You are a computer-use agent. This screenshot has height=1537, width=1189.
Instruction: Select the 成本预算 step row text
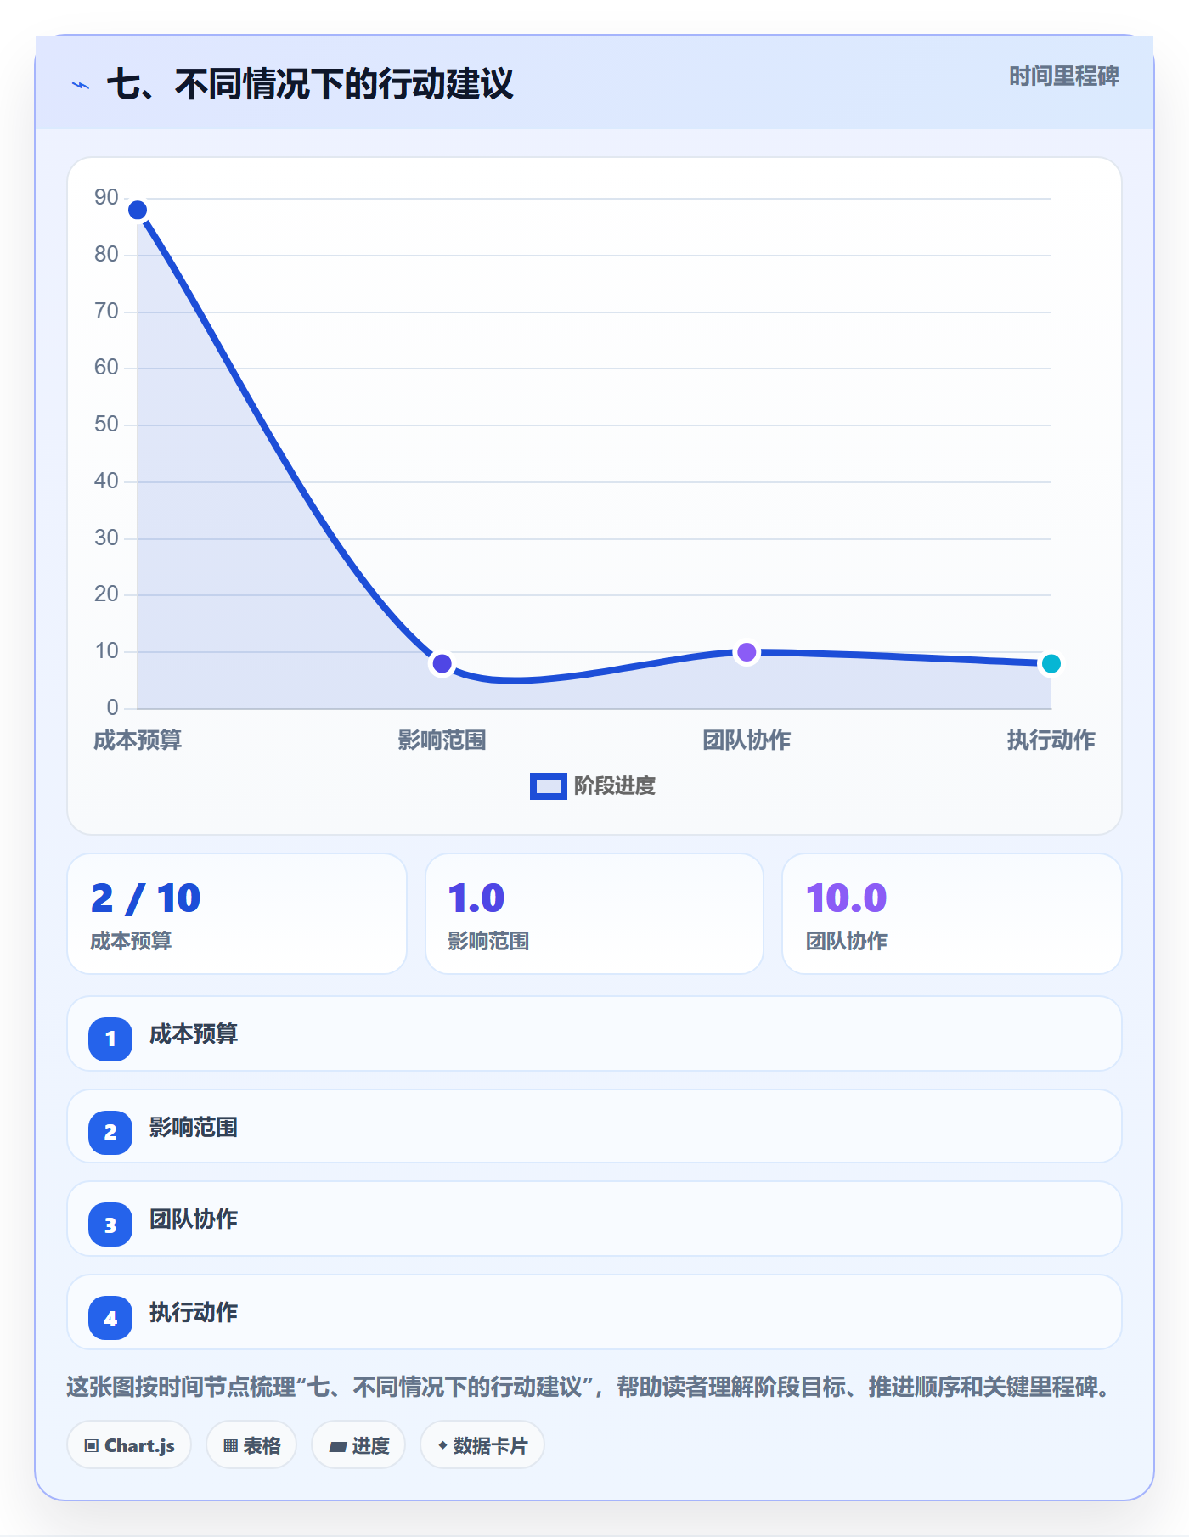194,1034
